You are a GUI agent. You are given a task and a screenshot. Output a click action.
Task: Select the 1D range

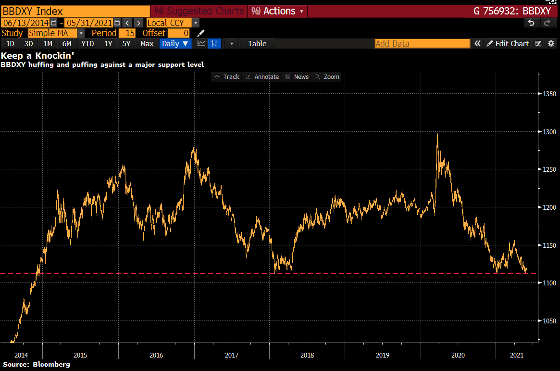pyautogui.click(x=11, y=44)
